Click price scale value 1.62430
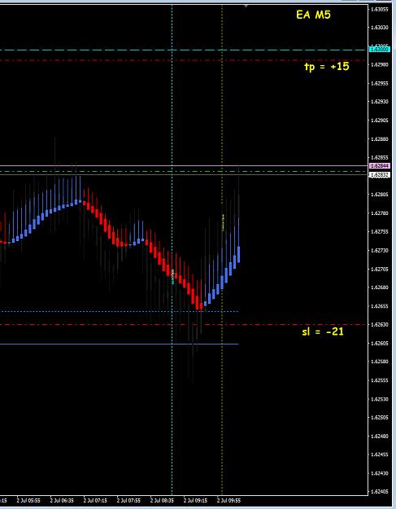Image resolution: width=396 pixels, height=509 pixels. 380,473
